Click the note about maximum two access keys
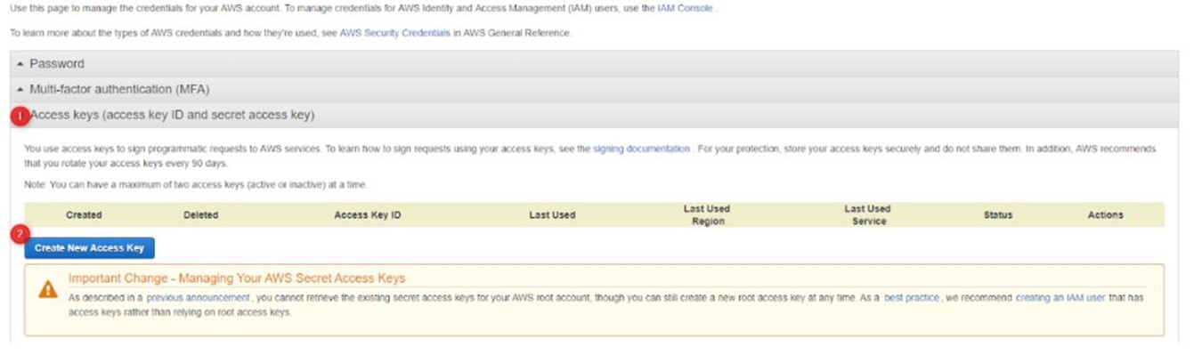This screenshot has height=355, width=1202. [195, 185]
